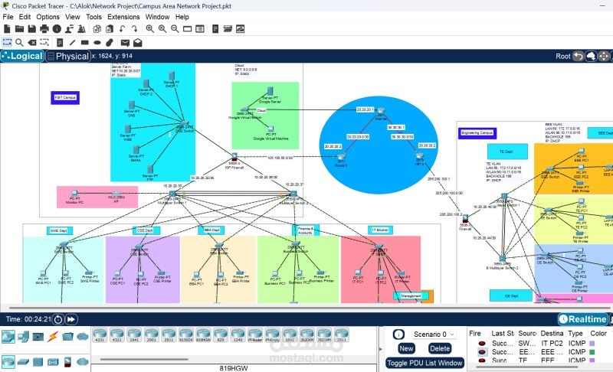Click the Power Cycle Devices button
This screenshot has width=613, height=372.
click(58, 319)
